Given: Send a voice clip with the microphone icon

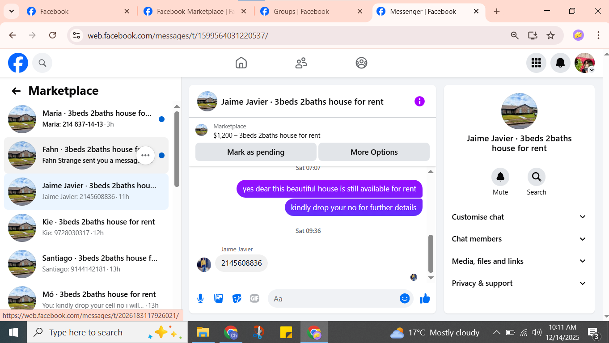Looking at the screenshot, I should [x=200, y=299].
